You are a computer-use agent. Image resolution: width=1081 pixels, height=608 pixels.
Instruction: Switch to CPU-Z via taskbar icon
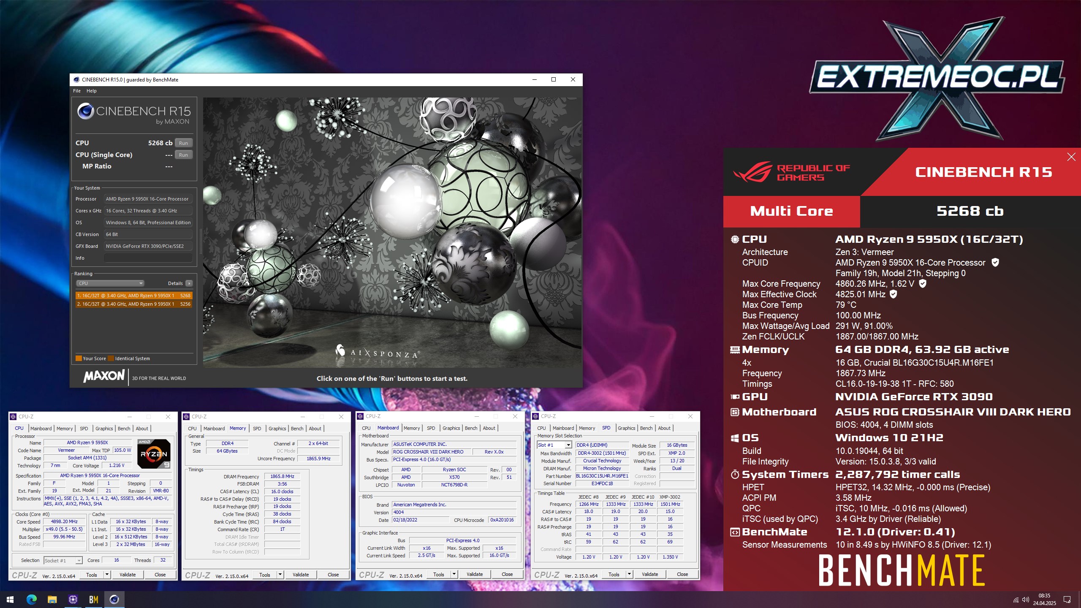click(73, 599)
